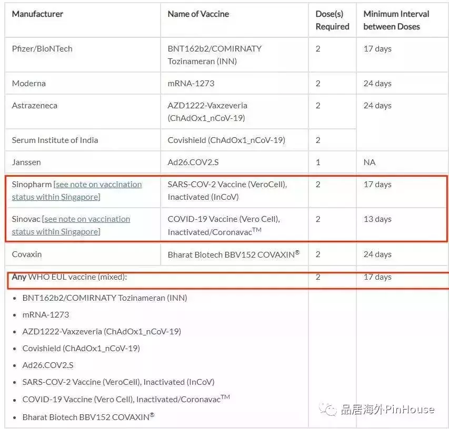
Task: Click the Any WHO EUL vaccine (mixed) text
Action: (69, 277)
